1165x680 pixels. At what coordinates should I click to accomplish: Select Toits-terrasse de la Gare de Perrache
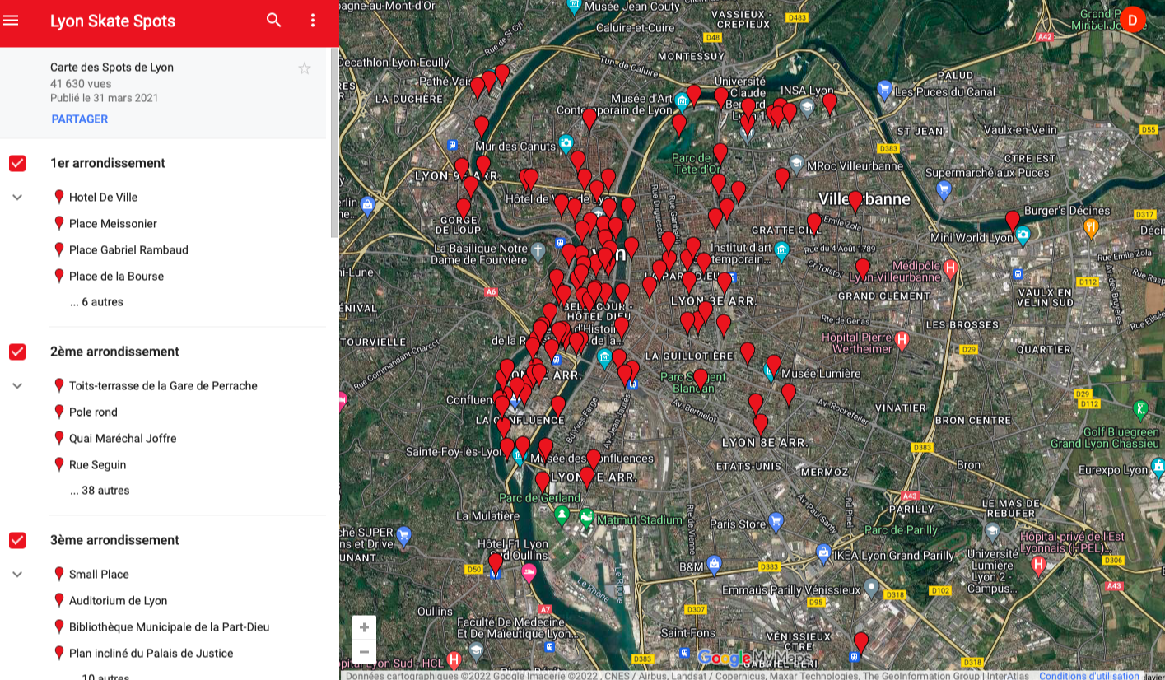click(x=163, y=386)
